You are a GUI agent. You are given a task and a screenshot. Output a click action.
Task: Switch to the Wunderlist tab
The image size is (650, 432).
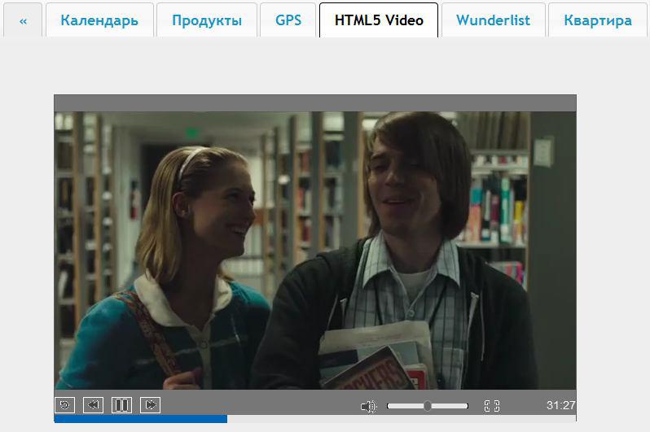(494, 20)
